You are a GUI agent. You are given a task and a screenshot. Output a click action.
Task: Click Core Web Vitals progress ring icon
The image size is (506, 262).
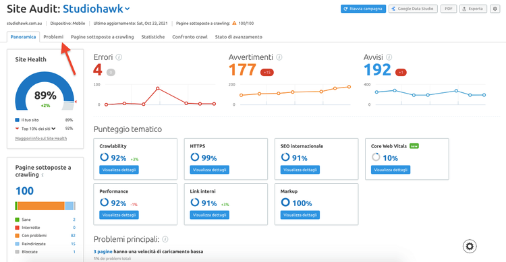[376, 157]
